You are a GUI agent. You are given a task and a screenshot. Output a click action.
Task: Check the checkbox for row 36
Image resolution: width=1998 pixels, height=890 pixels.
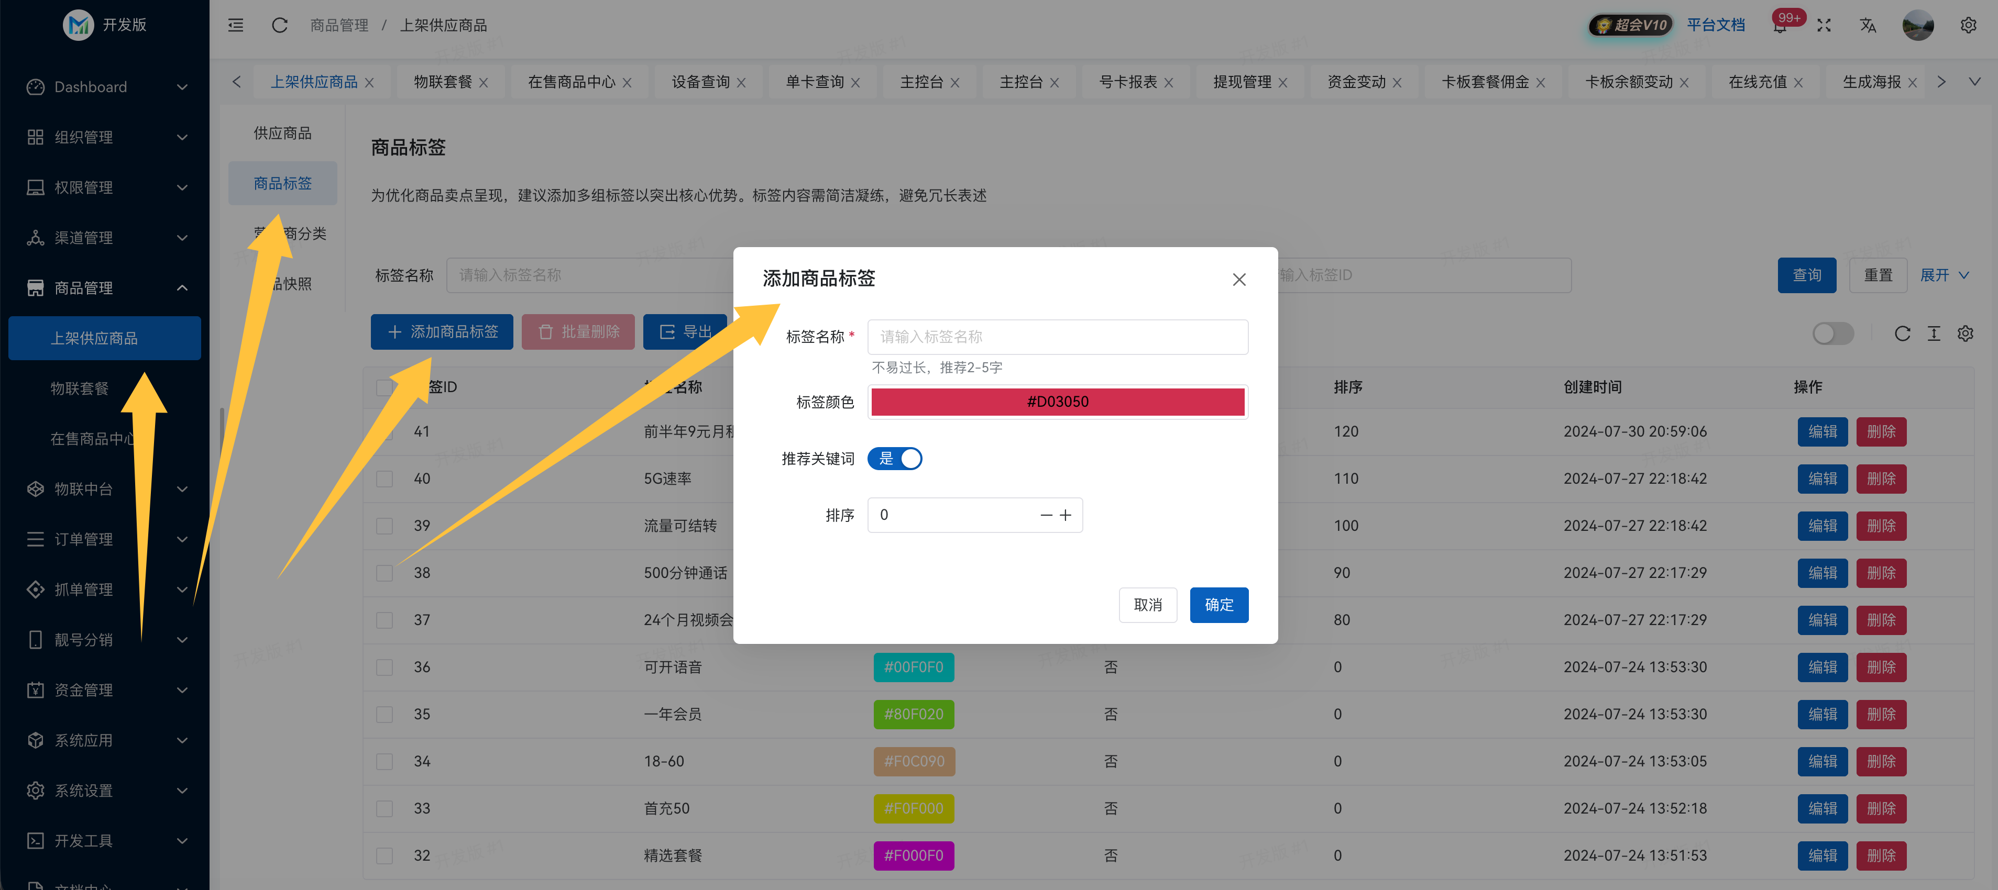pos(384,667)
